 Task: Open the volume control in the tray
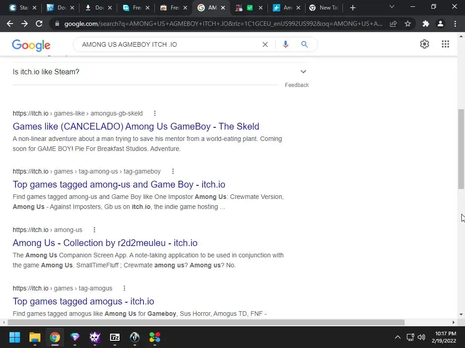click(x=421, y=337)
